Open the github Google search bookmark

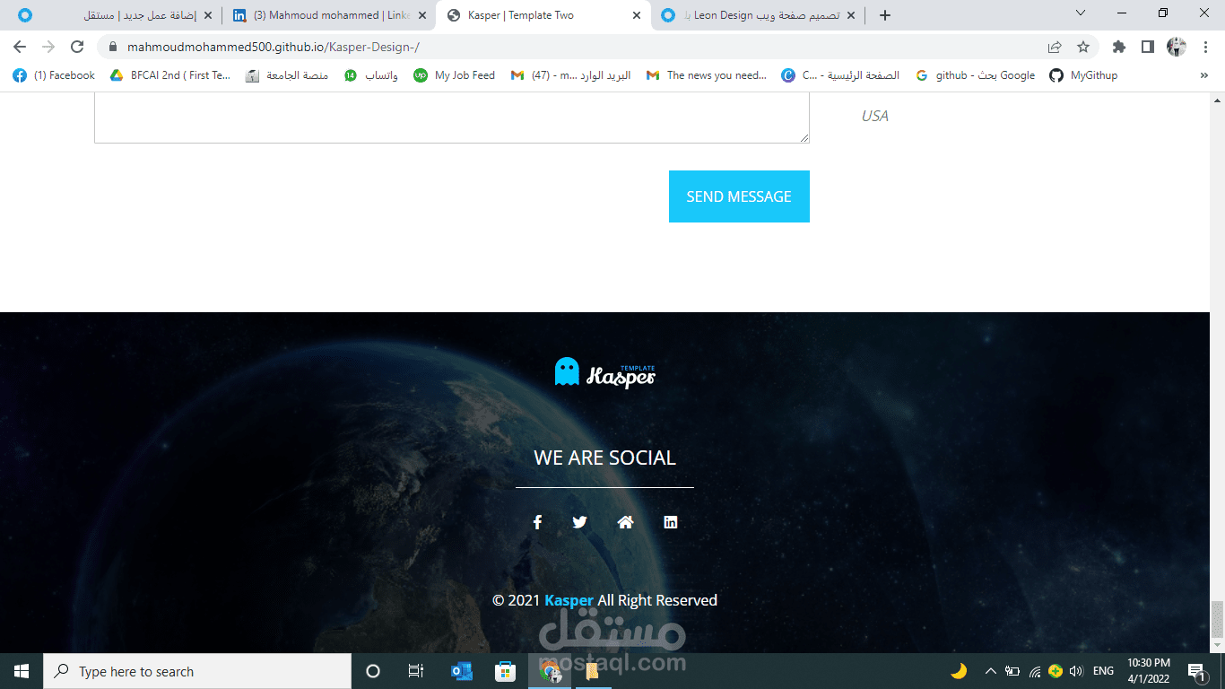click(975, 75)
